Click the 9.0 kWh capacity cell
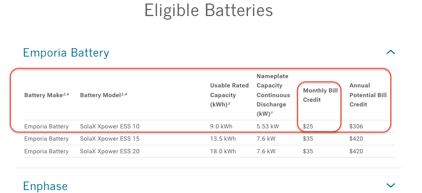 (221, 126)
